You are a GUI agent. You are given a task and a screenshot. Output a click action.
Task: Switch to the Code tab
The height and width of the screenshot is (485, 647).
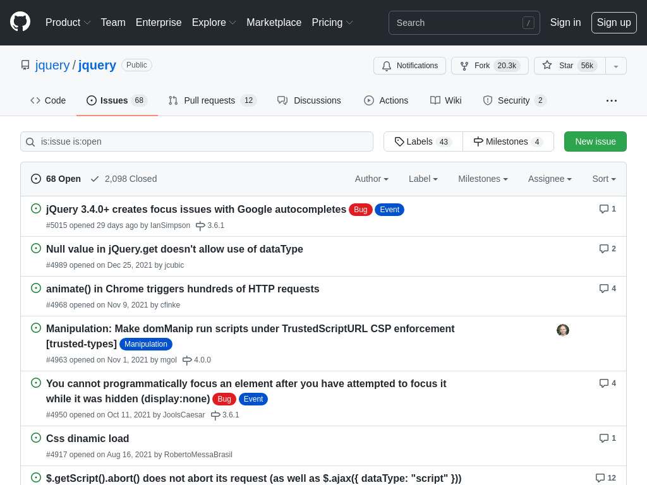[48, 100]
